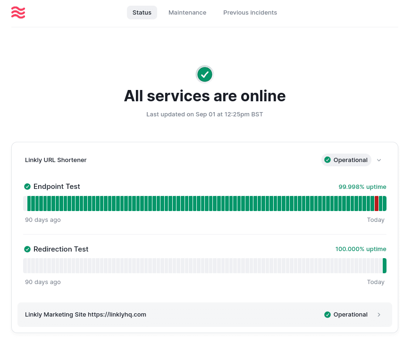This screenshot has width=420, height=342.
Task: Open the Maintenance tab
Action: click(x=187, y=13)
